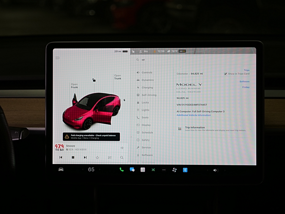The image size is (285, 214).
Task: Decrease cabin temperature with left arrow
Action: [x=83, y=169]
